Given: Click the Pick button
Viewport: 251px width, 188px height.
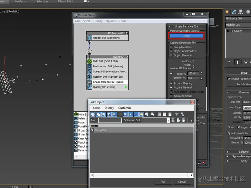Looking at the screenshot, I should coord(163,182).
